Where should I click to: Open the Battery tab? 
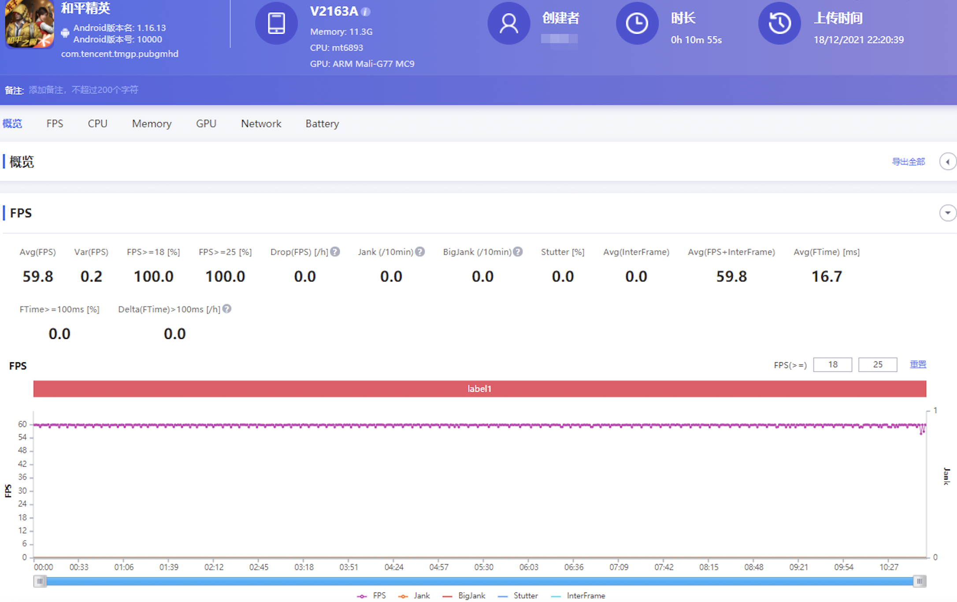click(322, 123)
